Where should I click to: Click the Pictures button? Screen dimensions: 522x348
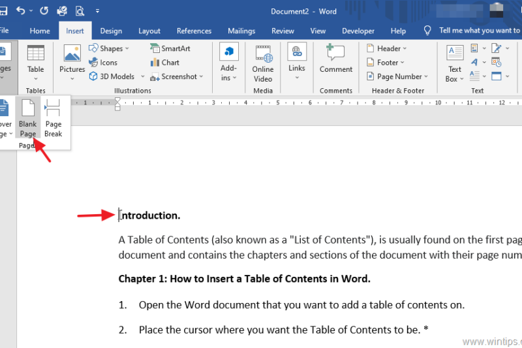point(72,63)
